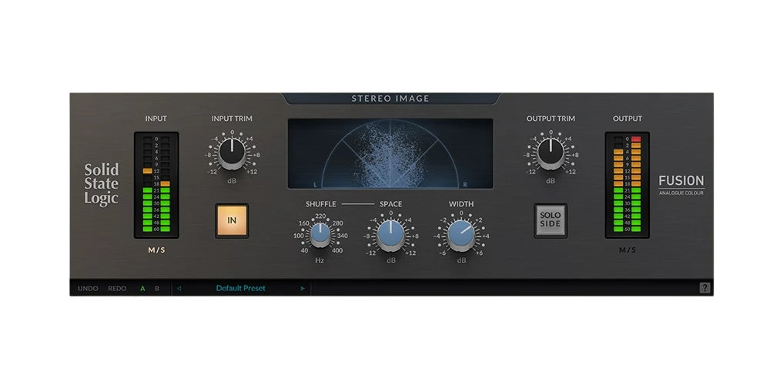The width and height of the screenshot is (770, 385).
Task: Click the INPUT TRIM label
Action: tap(232, 119)
